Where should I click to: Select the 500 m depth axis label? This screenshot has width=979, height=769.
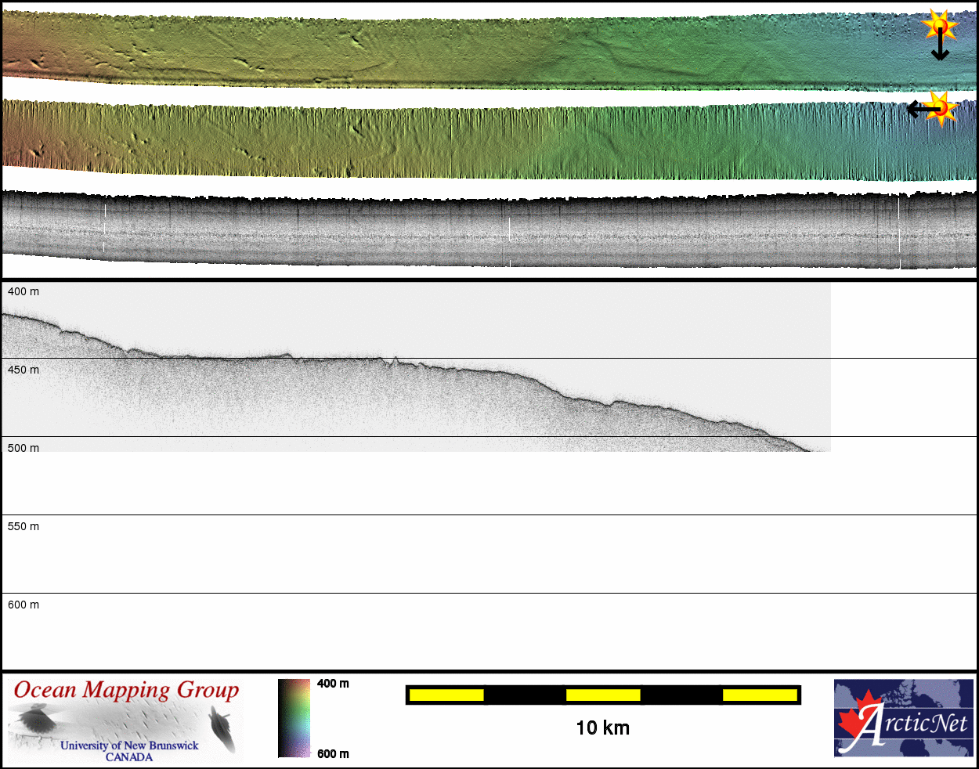pyautogui.click(x=23, y=448)
